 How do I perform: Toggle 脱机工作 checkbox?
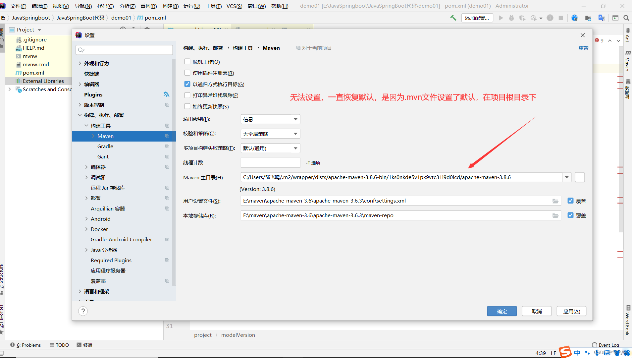[187, 62]
